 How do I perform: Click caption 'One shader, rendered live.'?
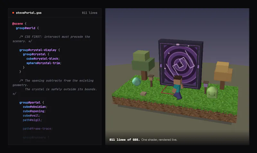click(x=159, y=140)
